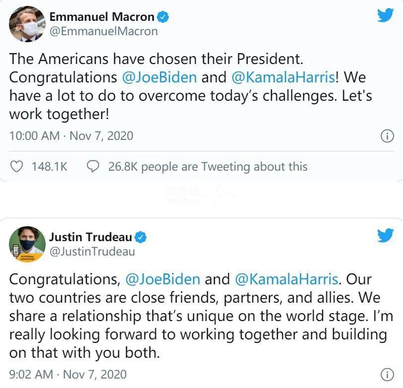The height and width of the screenshot is (388, 403).
Task: Click the Twitter bird icon on Trudeau's tweet
Action: pyautogui.click(x=385, y=236)
